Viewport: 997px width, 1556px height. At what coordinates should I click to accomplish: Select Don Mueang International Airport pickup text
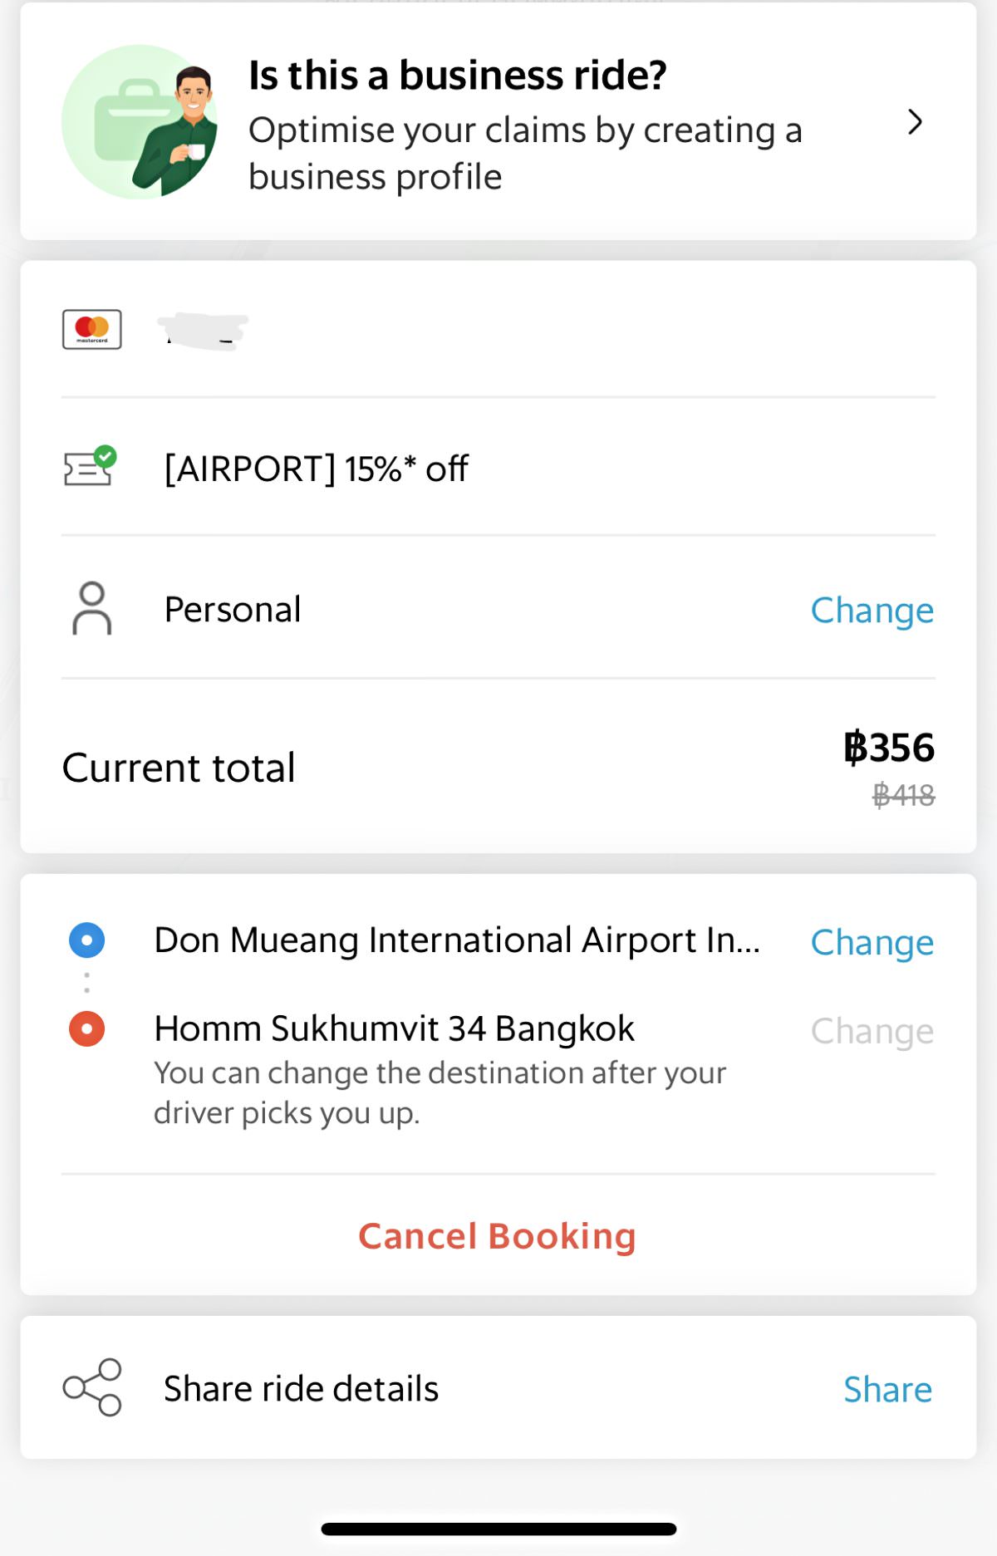[457, 940]
